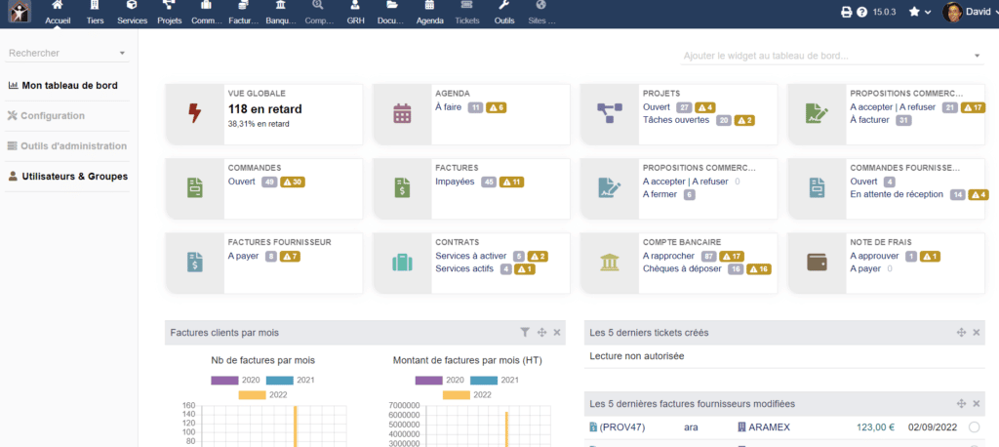Open the A approuver expense link
Screen dimensions: 999x447
pos(874,256)
